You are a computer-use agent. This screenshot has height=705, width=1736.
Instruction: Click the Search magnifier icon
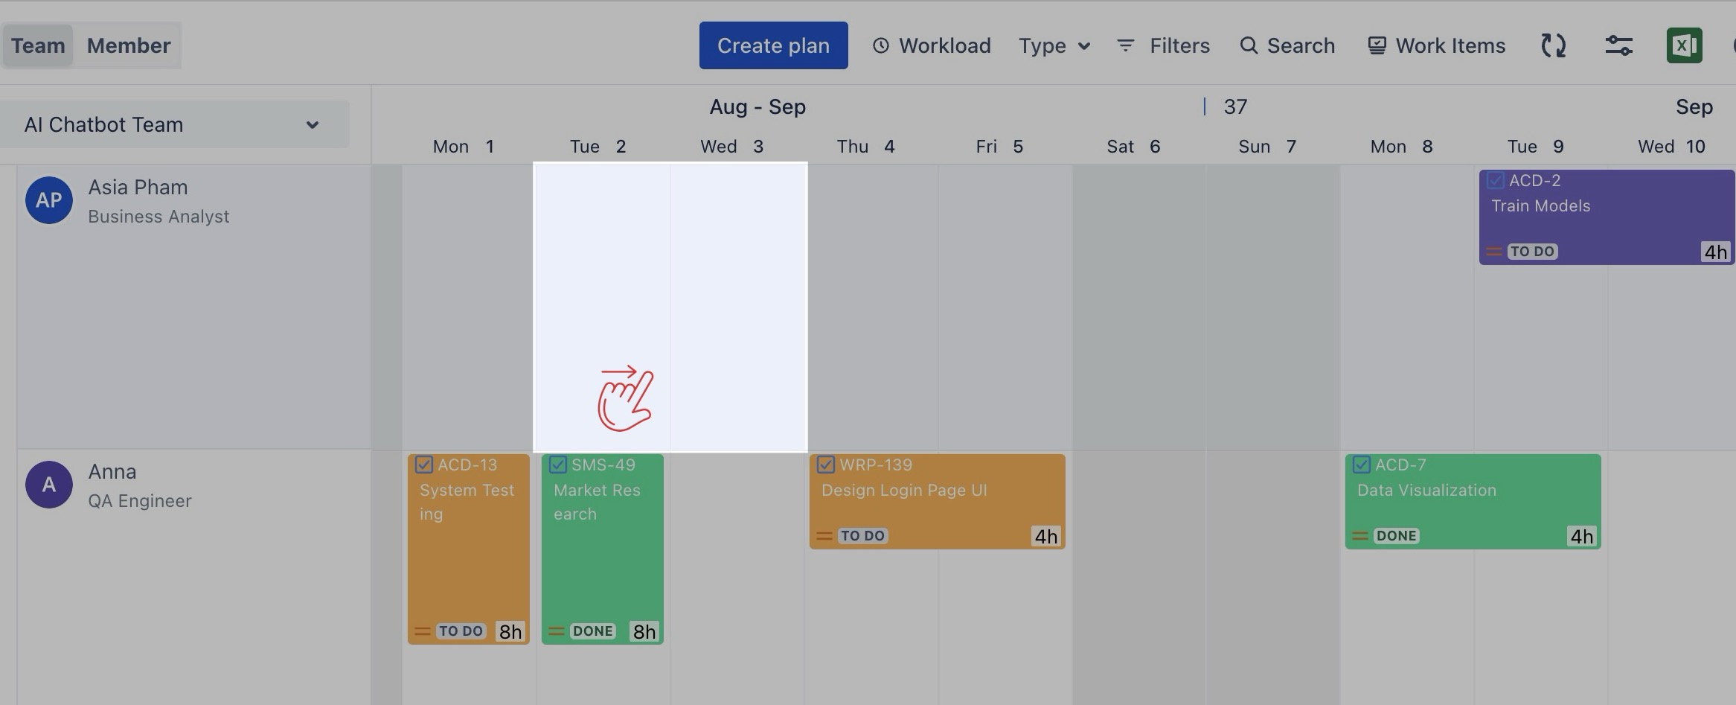tap(1248, 45)
